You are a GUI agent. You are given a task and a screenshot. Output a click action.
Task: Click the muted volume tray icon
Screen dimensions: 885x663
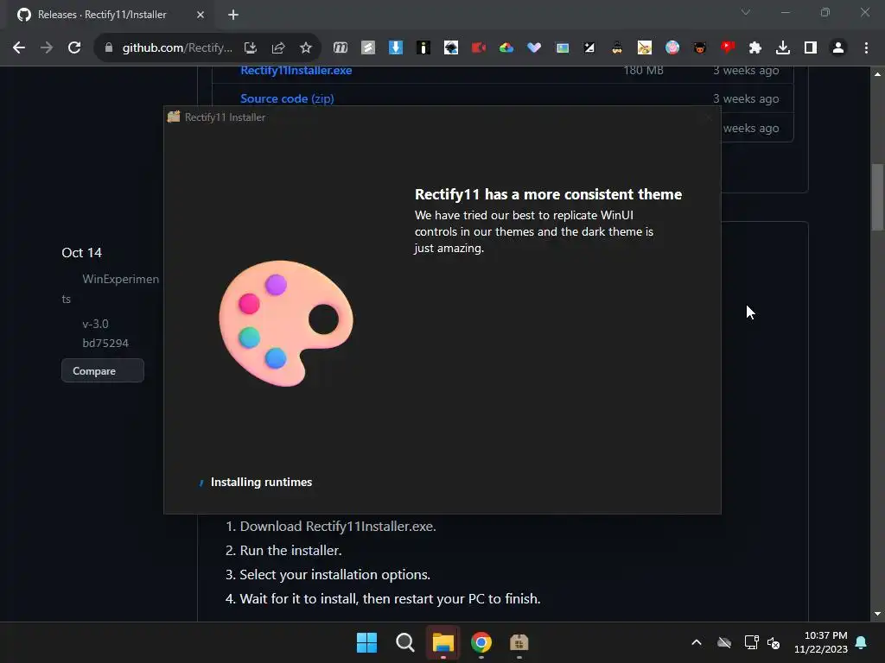click(x=774, y=642)
